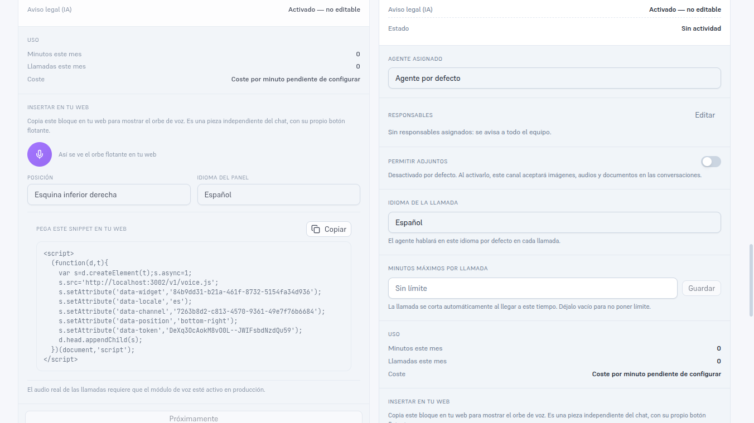Click the 'Desactivado por defecto' attachments description
The image size is (754, 423).
(x=545, y=175)
